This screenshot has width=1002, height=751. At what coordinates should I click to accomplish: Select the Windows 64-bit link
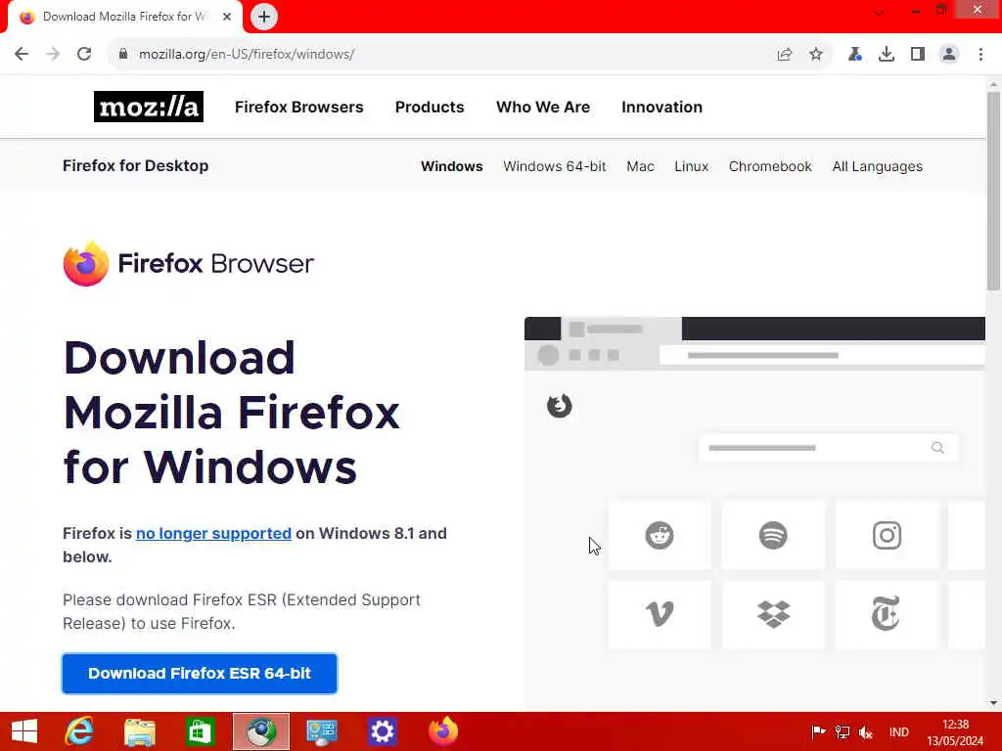click(555, 166)
